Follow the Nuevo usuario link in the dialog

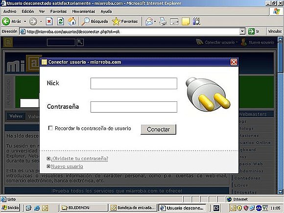coord(67,166)
